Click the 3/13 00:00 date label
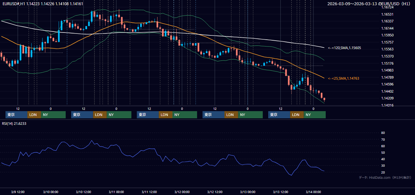The height and width of the screenshot is (195, 415). 247,192
